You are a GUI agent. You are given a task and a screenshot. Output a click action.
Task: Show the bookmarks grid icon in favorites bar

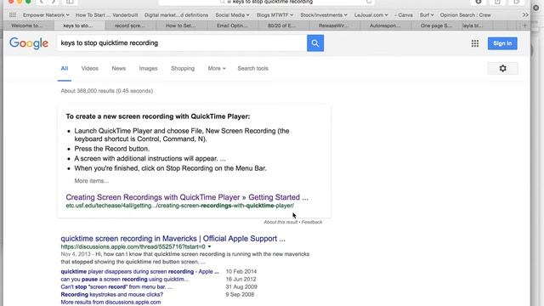(x=13, y=15)
